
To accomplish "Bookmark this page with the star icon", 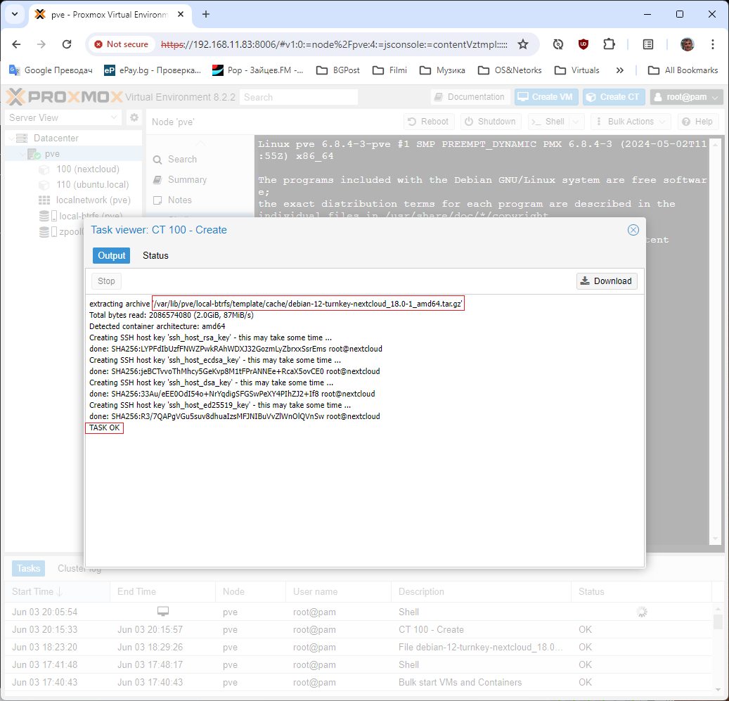I will 523,44.
